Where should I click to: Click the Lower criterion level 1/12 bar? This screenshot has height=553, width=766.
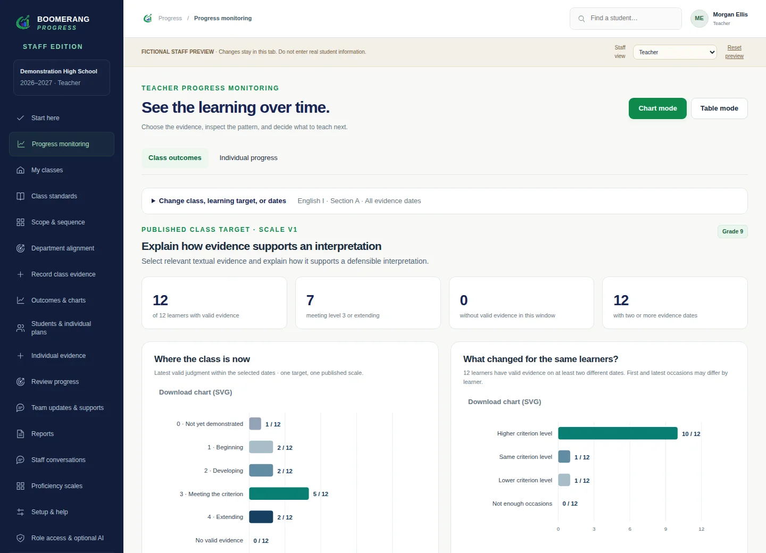564,480
